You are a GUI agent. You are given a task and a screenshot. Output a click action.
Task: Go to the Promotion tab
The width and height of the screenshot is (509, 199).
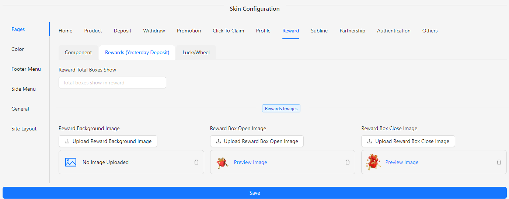point(189,31)
